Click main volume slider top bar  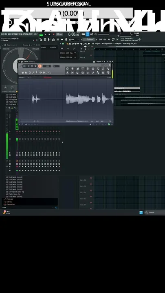coord(103,34)
